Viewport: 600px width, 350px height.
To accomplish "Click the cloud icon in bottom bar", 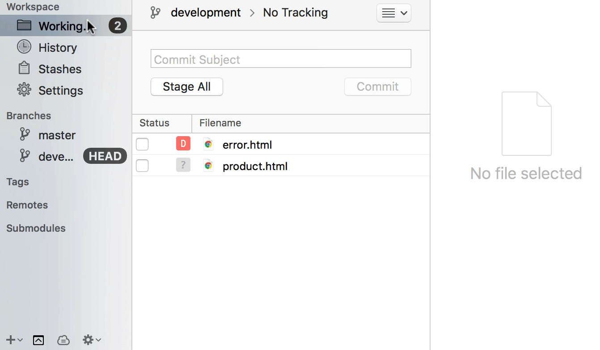I will [63, 340].
